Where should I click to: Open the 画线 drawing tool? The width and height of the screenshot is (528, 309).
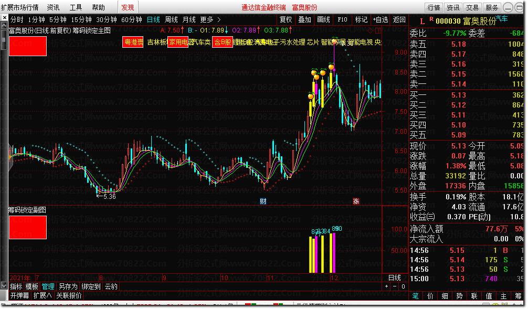click(324, 19)
